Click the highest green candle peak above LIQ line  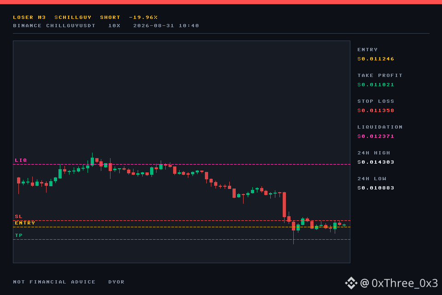[92, 161]
